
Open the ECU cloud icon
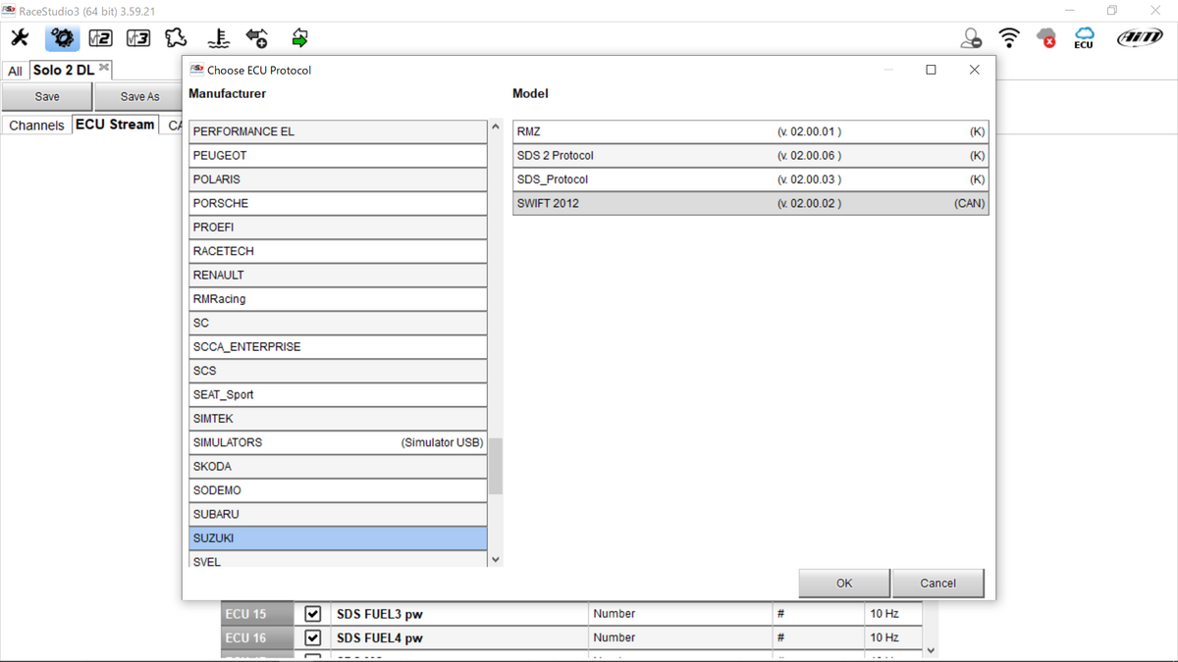click(x=1084, y=38)
